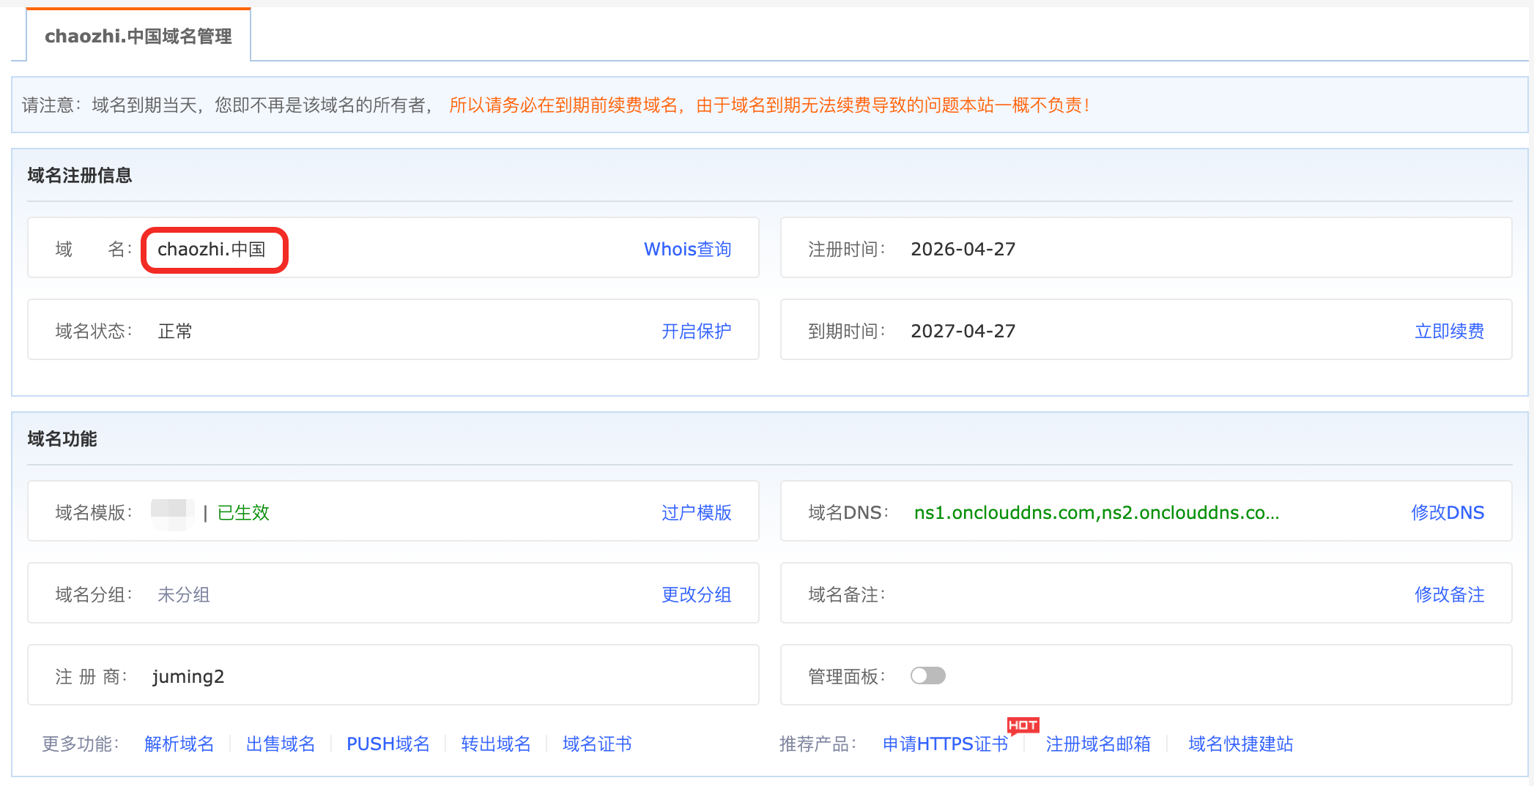Open 出售域名 function
The width and height of the screenshot is (1534, 786).
click(x=281, y=744)
